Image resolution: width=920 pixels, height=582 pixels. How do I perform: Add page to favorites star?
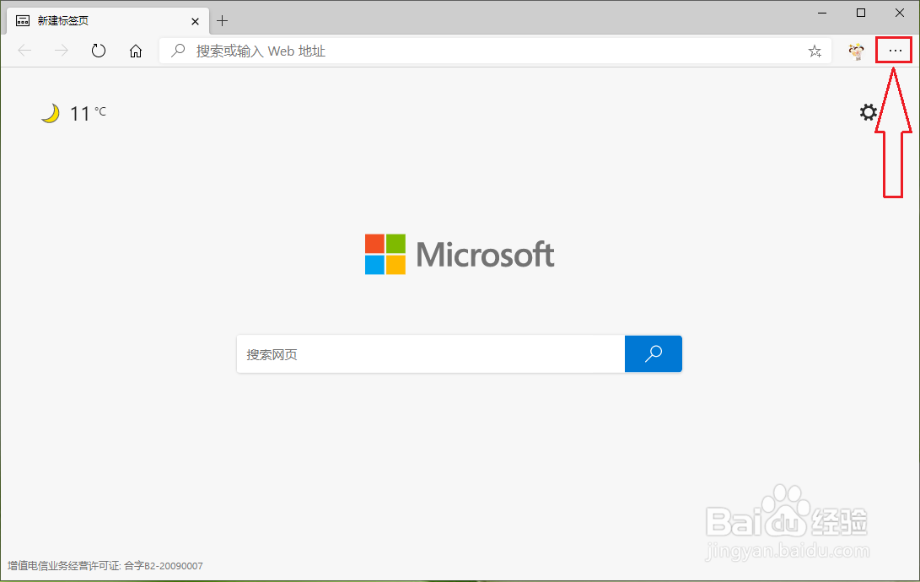815,51
